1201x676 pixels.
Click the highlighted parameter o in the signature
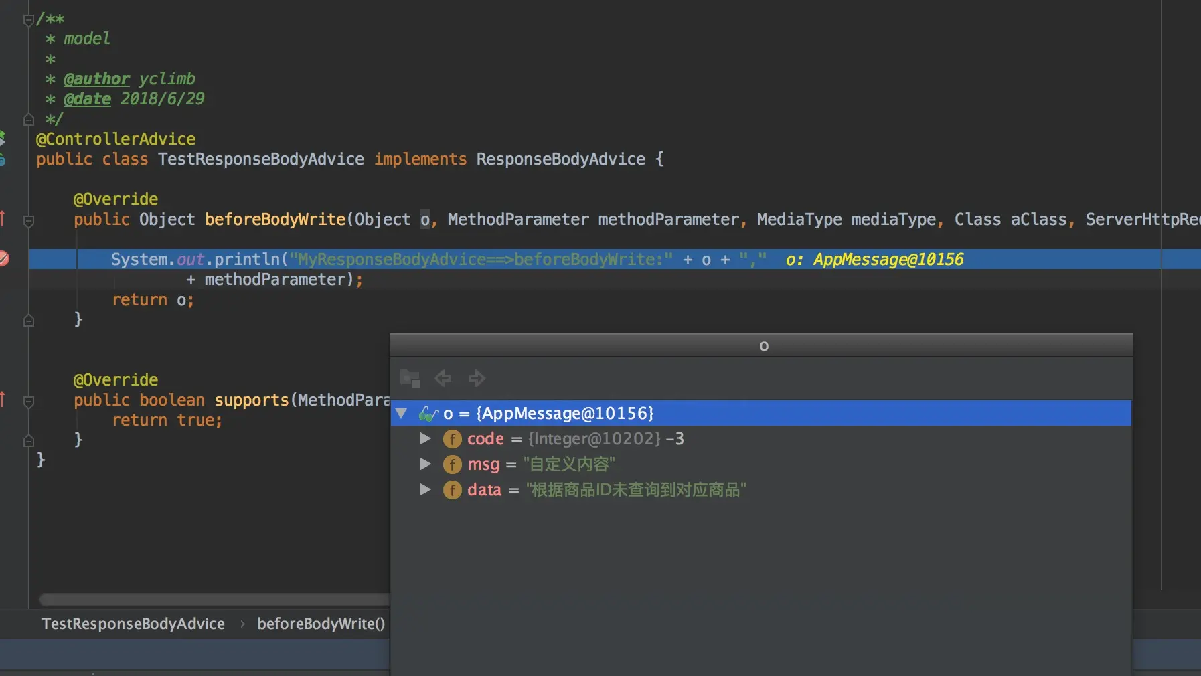tap(425, 220)
